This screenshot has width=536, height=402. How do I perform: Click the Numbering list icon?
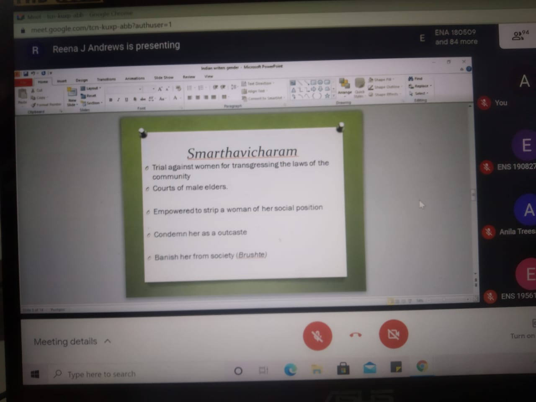point(201,88)
